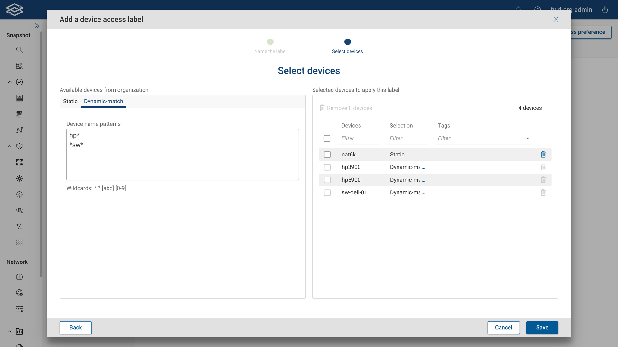The width and height of the screenshot is (618, 347).
Task: Select the Dynamic-match tab
Action: [103, 101]
